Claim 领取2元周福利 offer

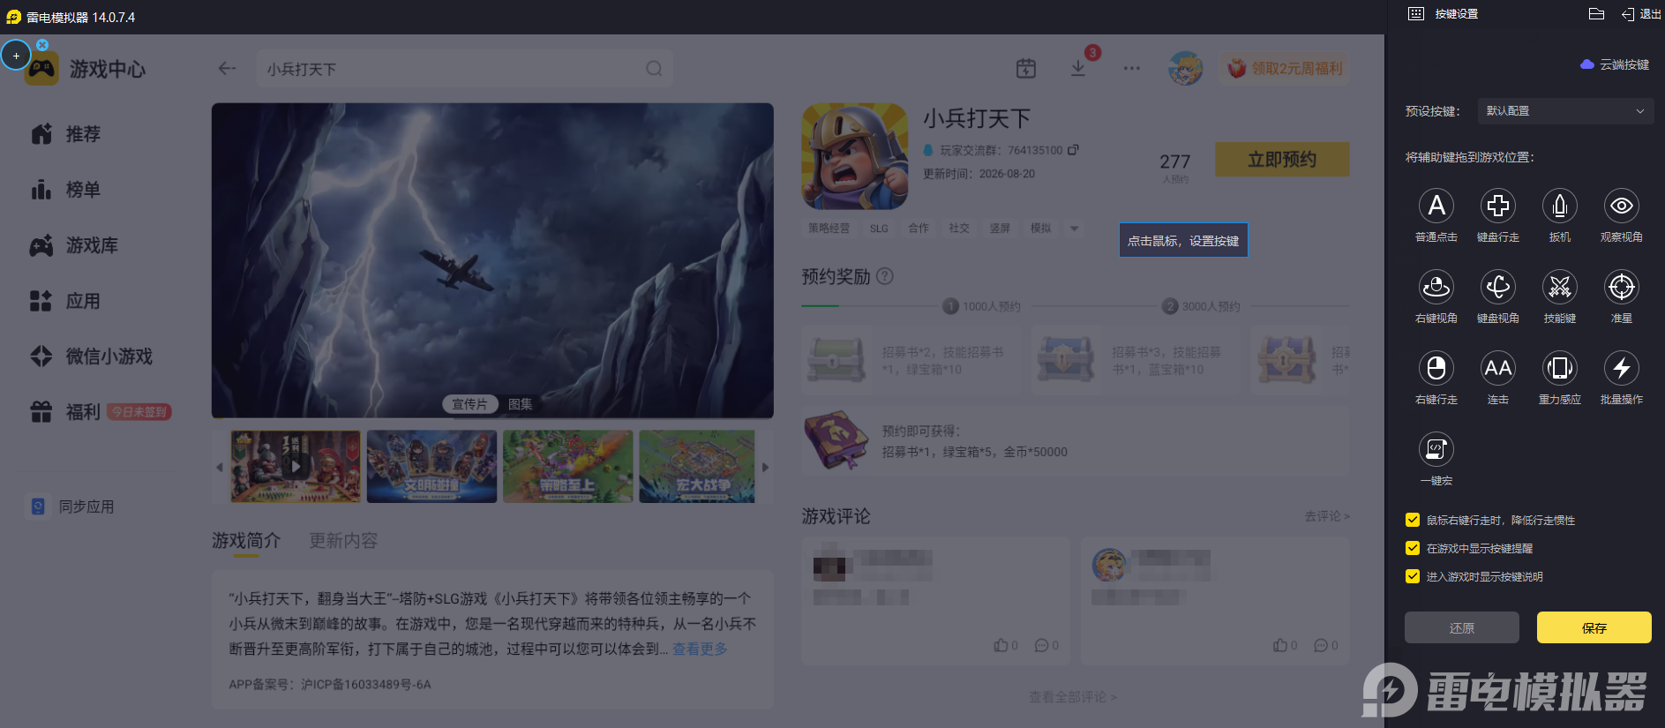coord(1286,68)
